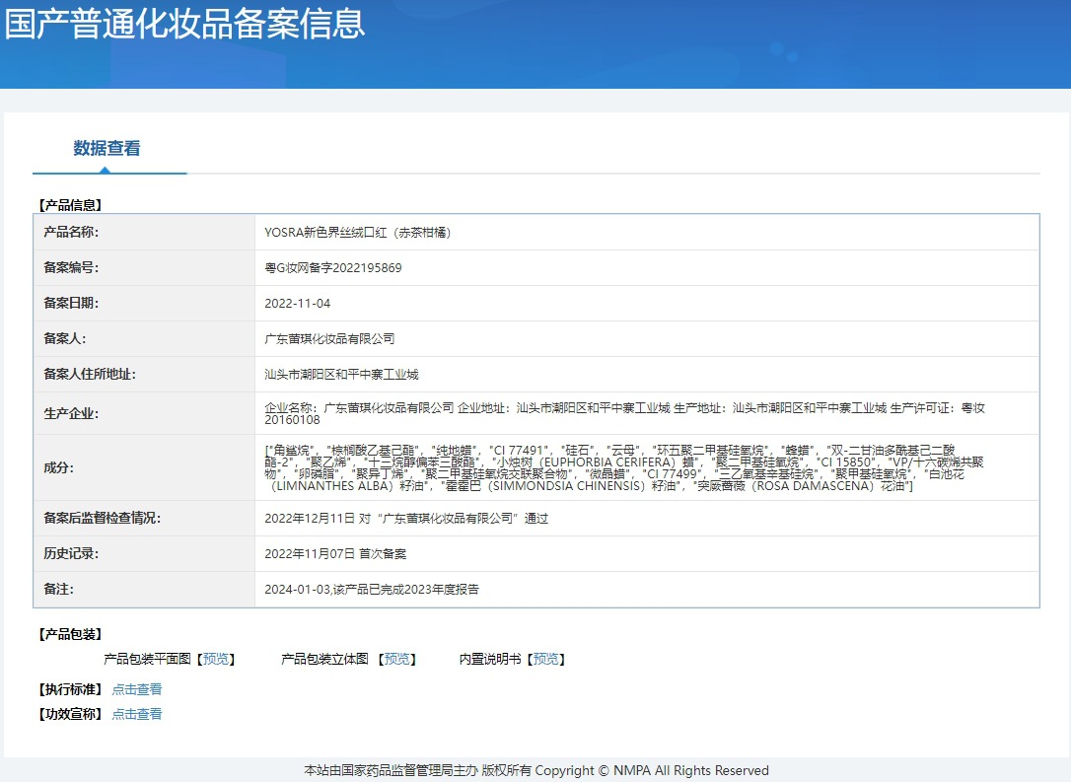Click the 生产企业 details cell
This screenshot has height=782, width=1071.
[647, 413]
